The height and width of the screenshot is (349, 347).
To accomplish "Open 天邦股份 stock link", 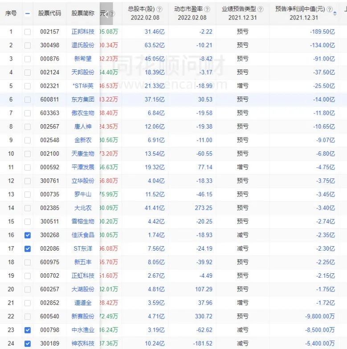I will click(x=83, y=72).
